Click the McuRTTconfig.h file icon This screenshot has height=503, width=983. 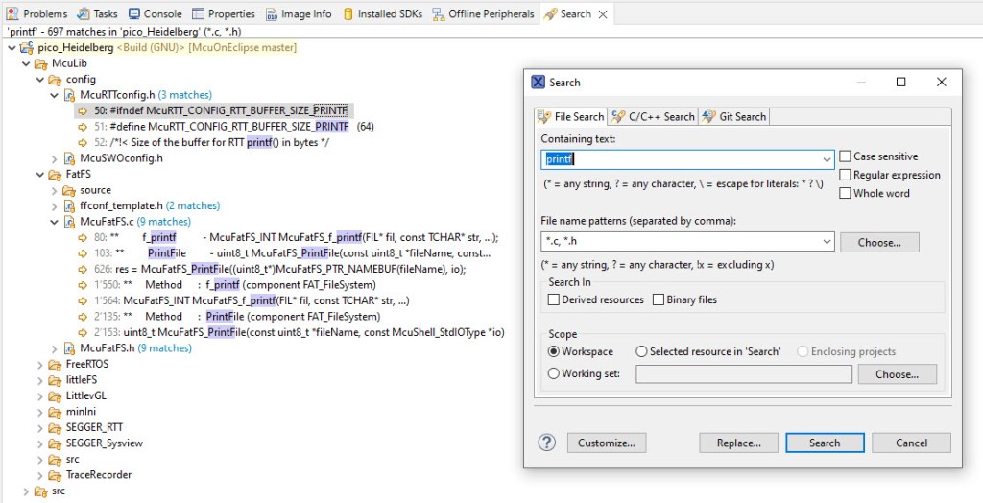69,95
